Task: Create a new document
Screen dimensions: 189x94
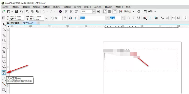Action: (4, 11)
